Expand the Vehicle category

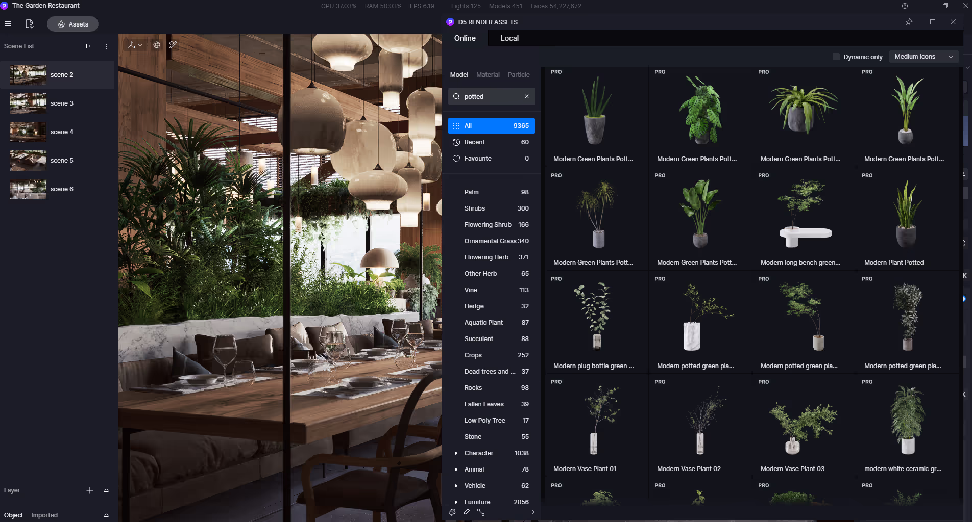456,486
